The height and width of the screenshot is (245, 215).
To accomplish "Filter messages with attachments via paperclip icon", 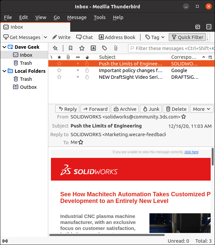I will [115, 48].
